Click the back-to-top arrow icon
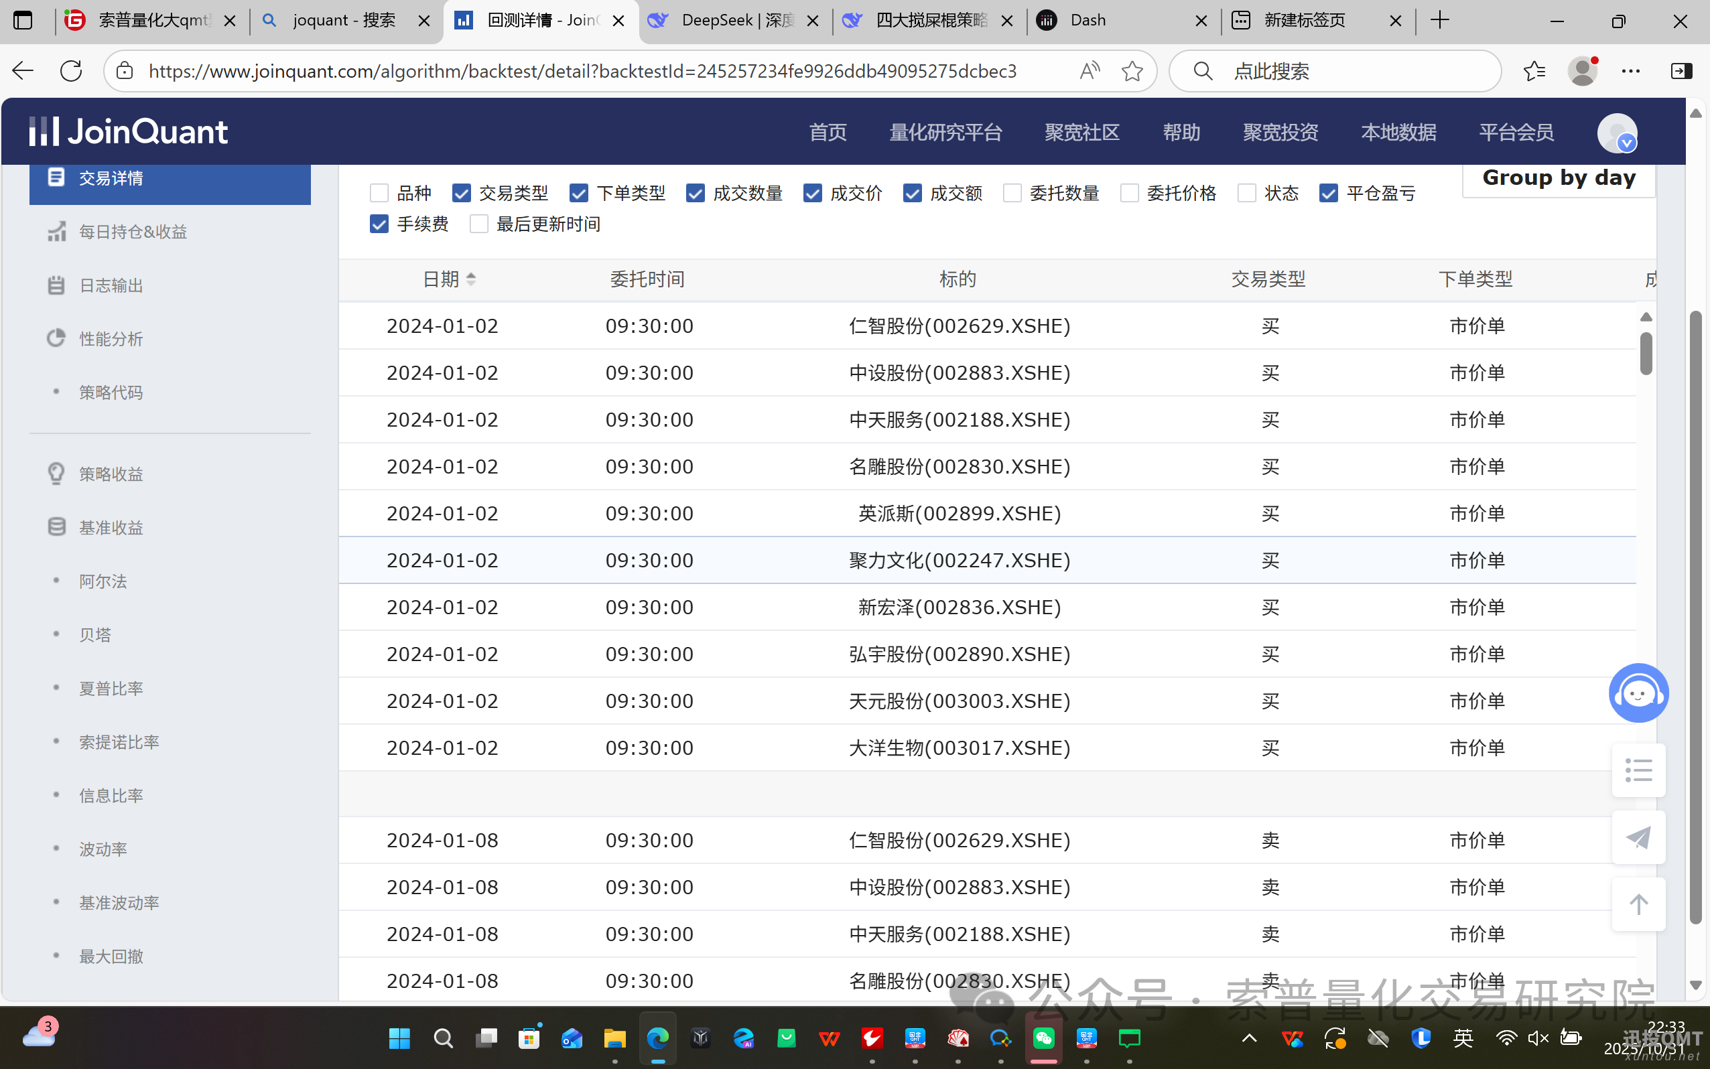The image size is (1710, 1069). click(1638, 904)
